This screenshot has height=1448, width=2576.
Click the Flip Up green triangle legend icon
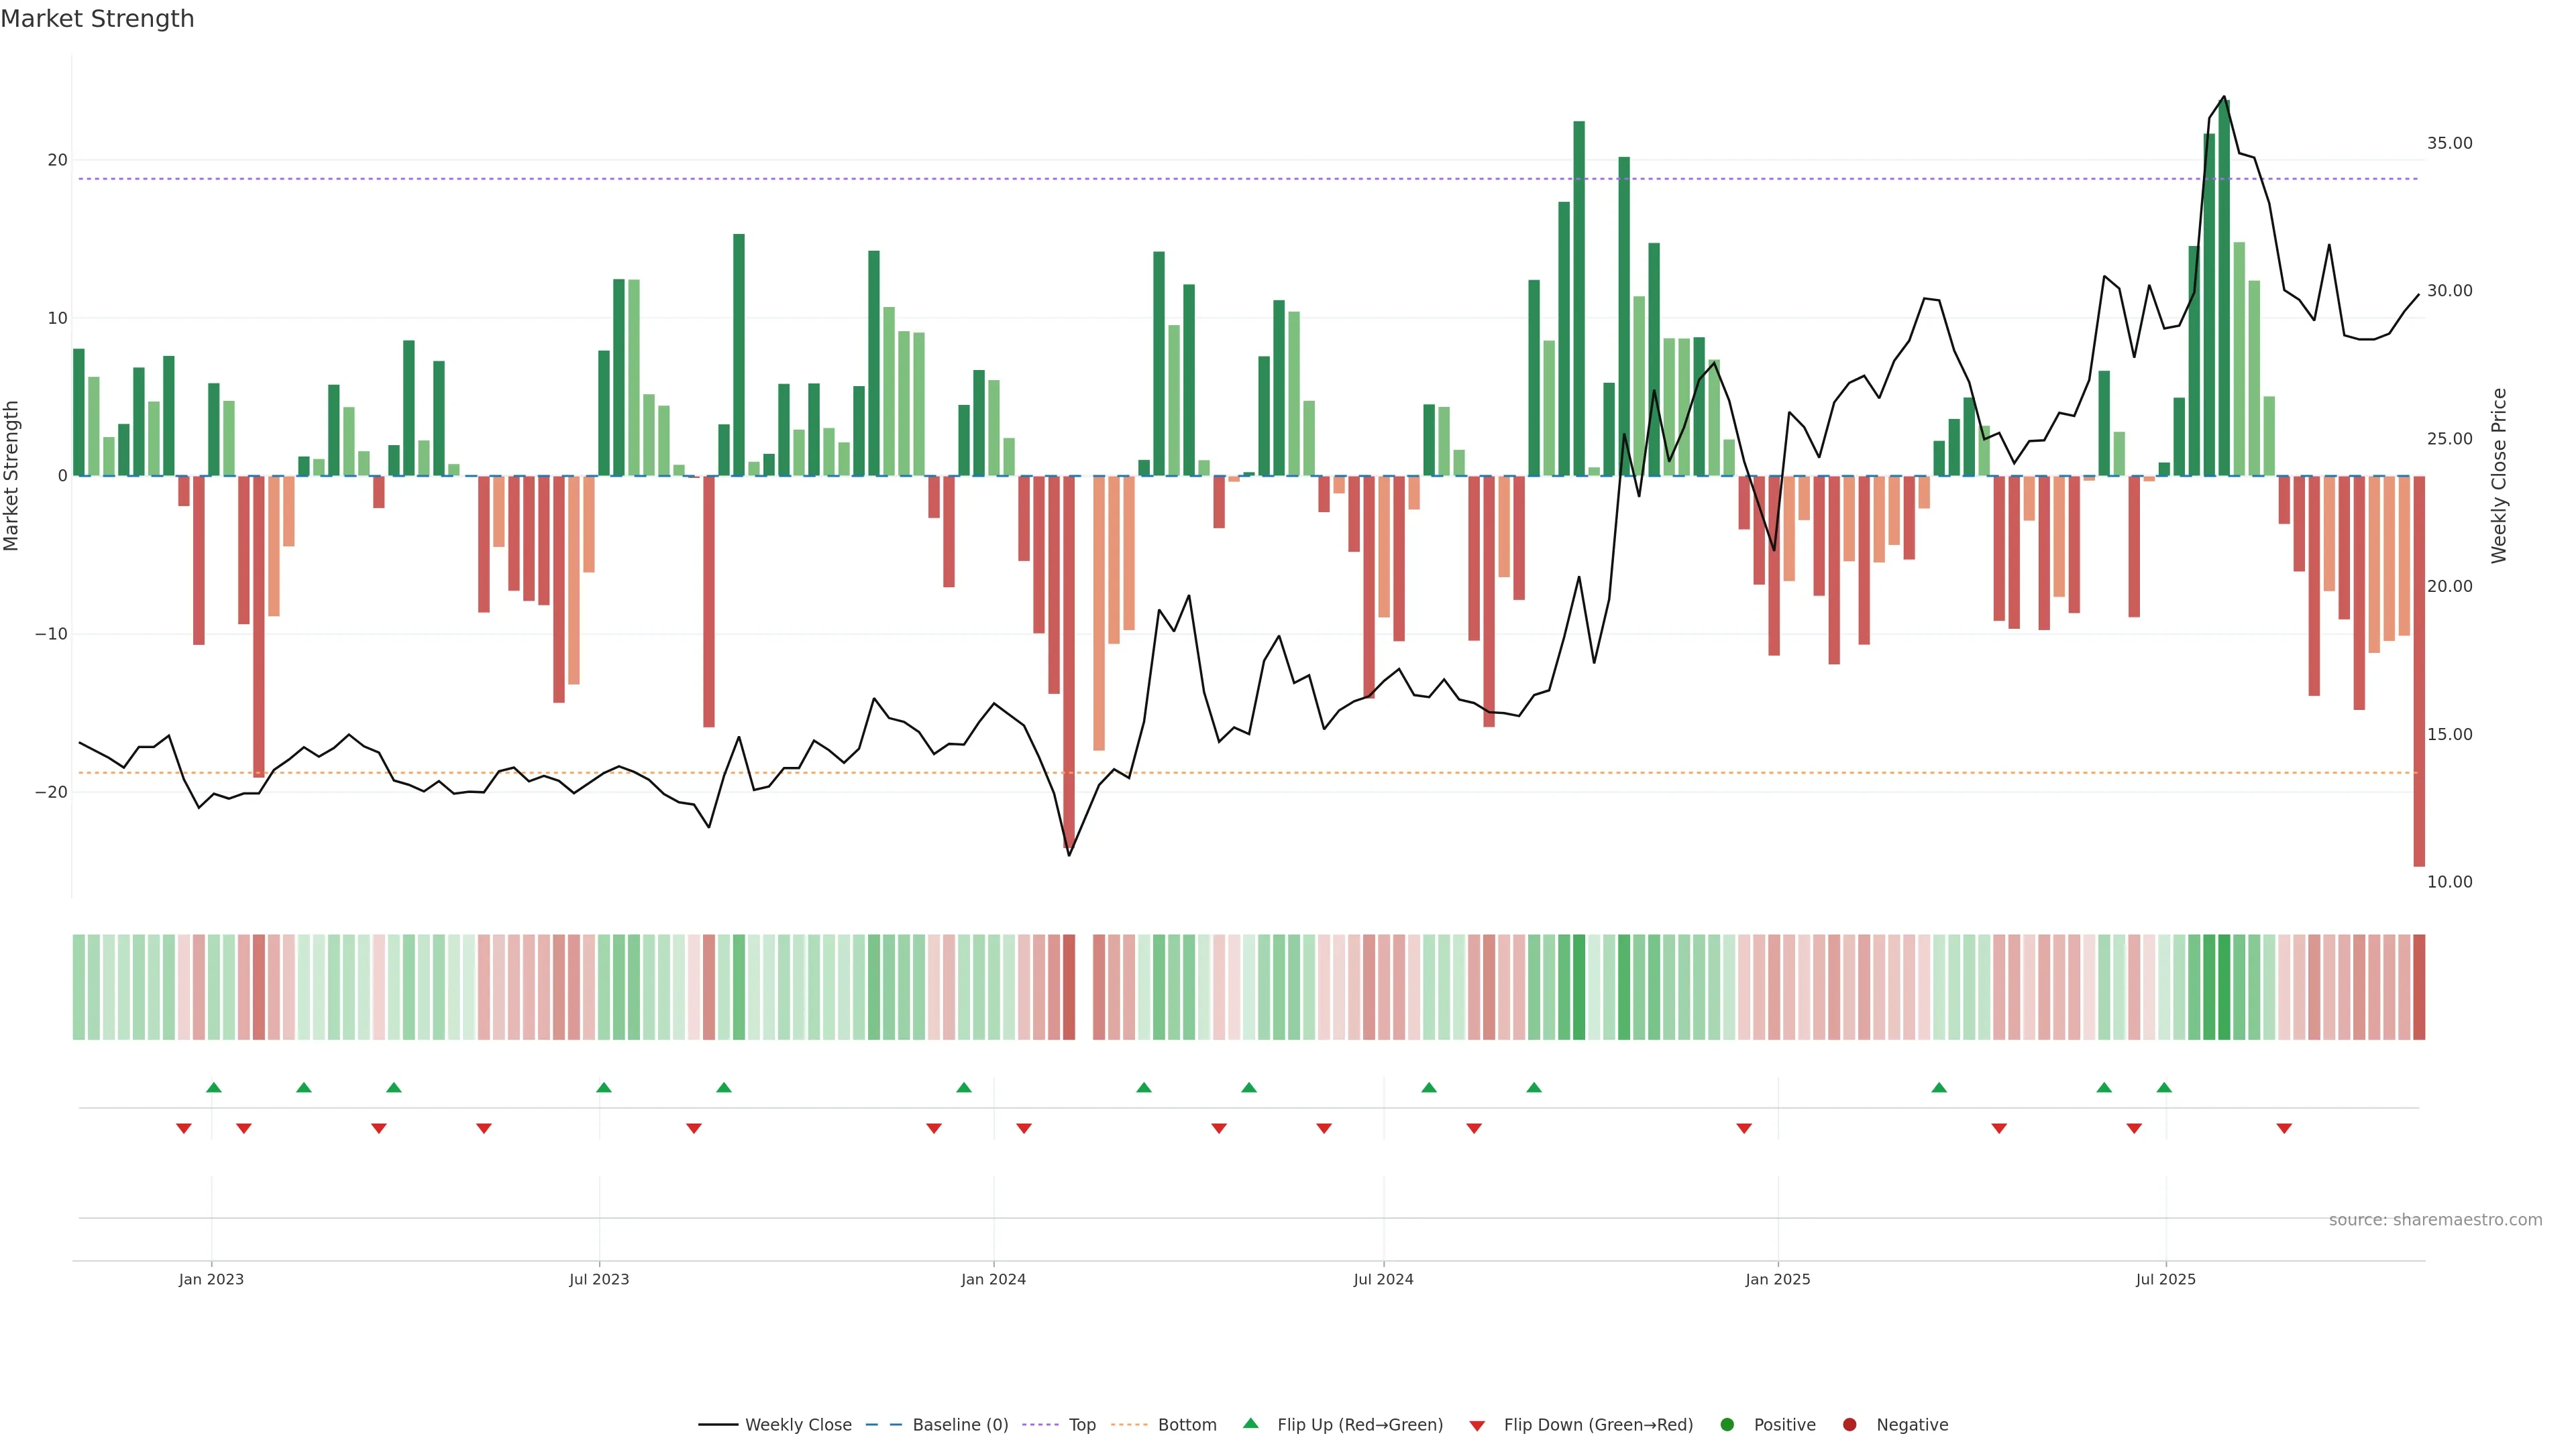(1250, 1423)
